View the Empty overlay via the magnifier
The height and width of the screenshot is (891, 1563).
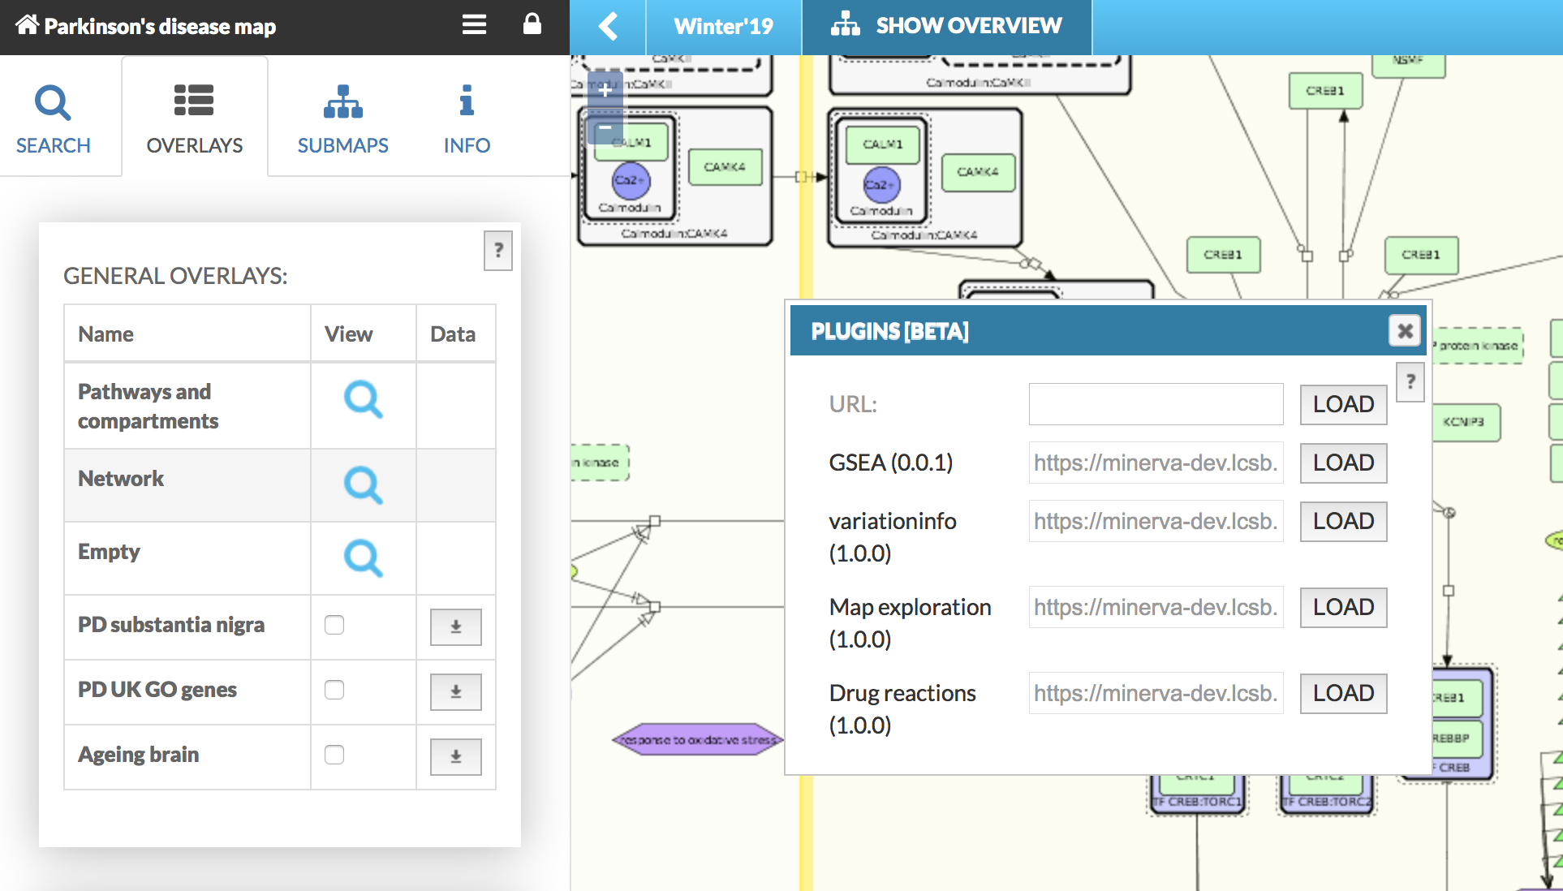[x=363, y=558]
